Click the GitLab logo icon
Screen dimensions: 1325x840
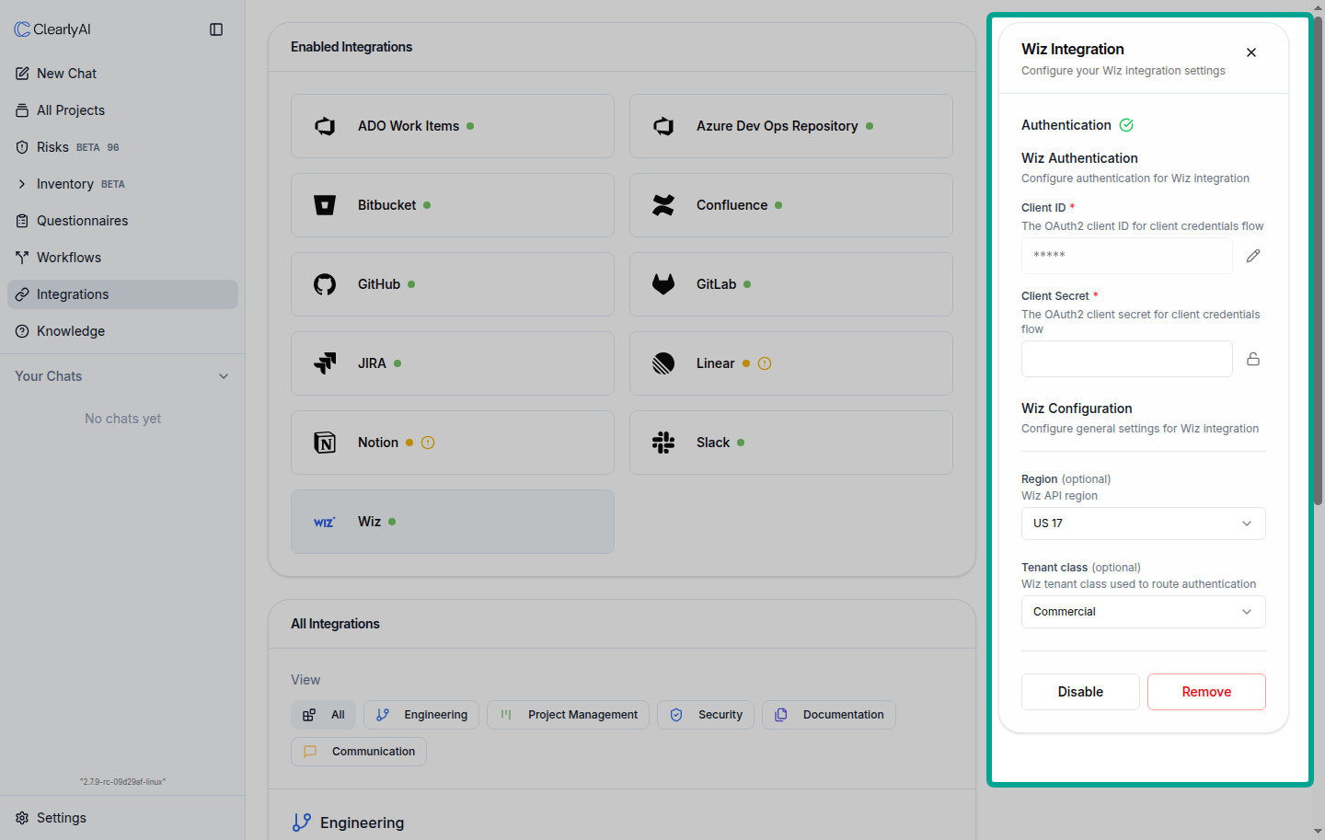(x=663, y=284)
